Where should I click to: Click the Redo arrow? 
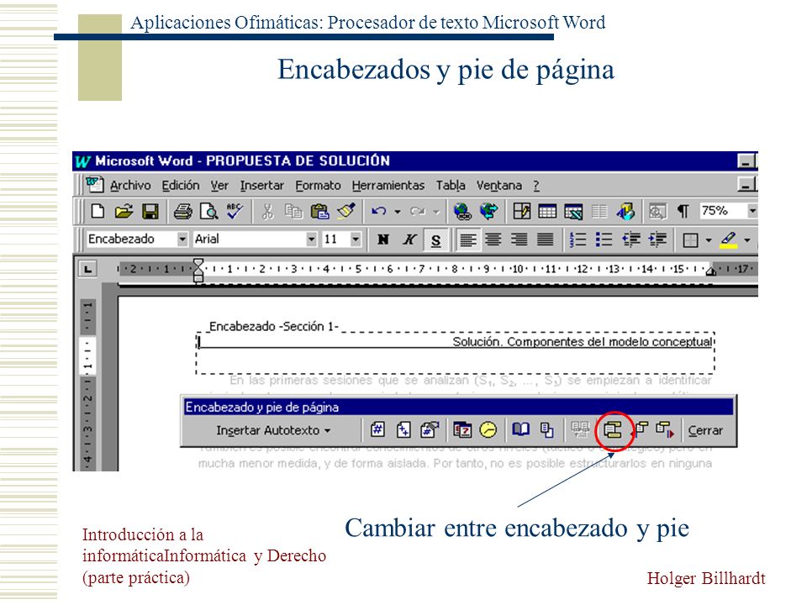click(418, 212)
